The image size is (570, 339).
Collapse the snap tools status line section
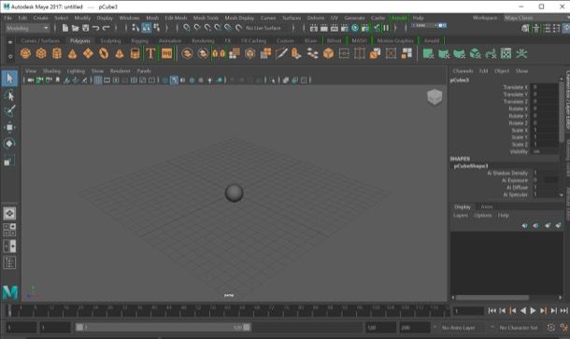(177, 28)
